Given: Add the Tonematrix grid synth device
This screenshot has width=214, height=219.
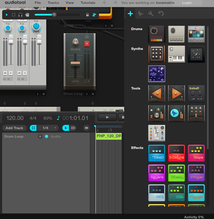Looking at the screenshot, I should tap(196, 54).
